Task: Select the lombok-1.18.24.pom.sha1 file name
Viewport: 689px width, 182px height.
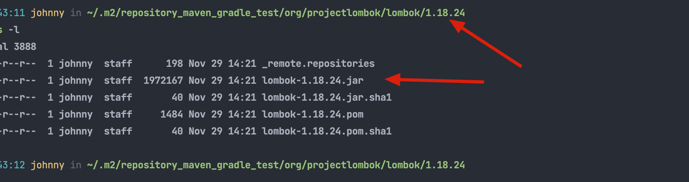Action: pyautogui.click(x=327, y=131)
